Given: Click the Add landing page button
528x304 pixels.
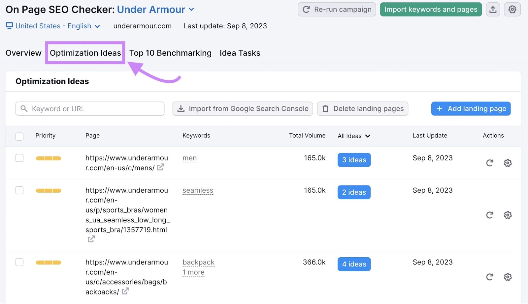Looking at the screenshot, I should [x=471, y=109].
